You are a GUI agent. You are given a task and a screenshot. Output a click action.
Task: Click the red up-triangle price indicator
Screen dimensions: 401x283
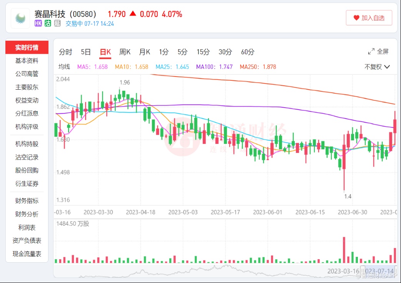pos(133,14)
